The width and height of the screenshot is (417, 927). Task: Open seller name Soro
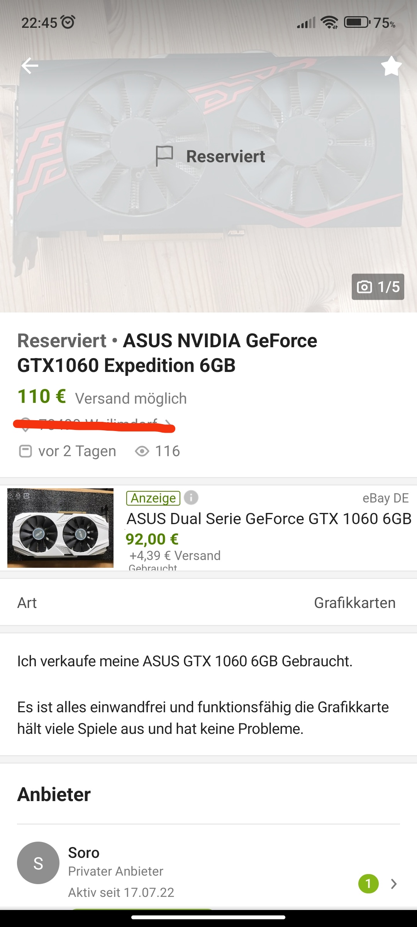pos(84,852)
